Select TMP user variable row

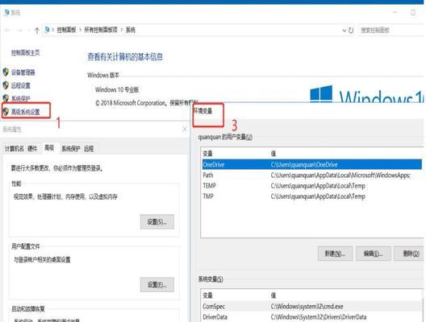(x=312, y=196)
